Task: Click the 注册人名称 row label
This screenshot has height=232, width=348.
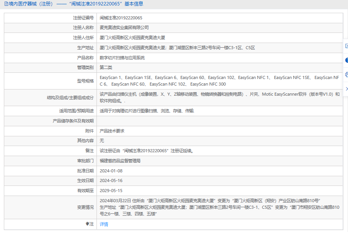Action: coord(83,27)
